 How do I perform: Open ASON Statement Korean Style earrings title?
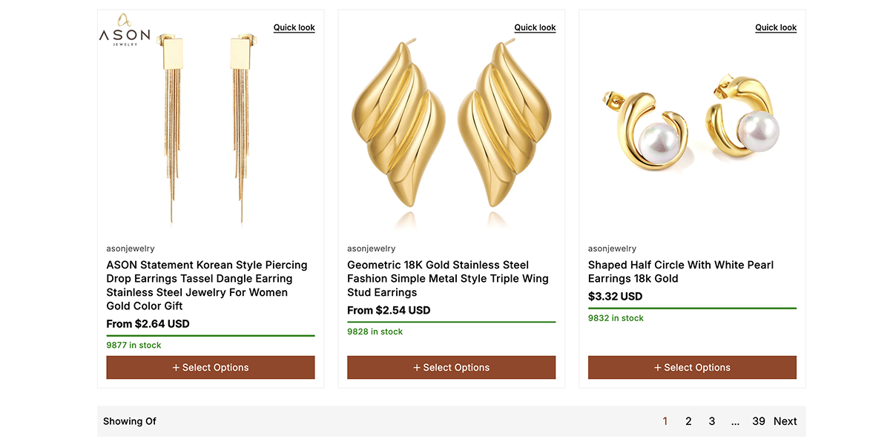click(207, 285)
